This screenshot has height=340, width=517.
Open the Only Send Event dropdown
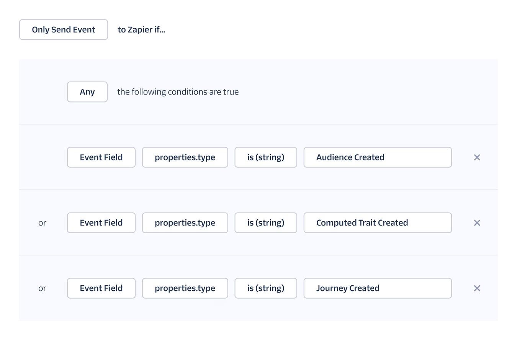click(x=64, y=29)
